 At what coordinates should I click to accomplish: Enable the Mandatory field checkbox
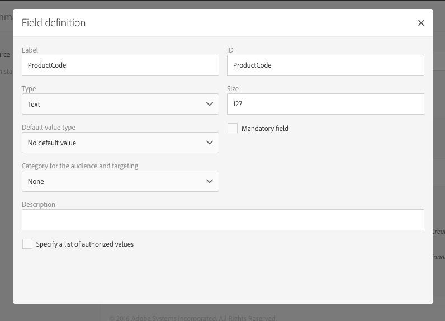pos(233,128)
